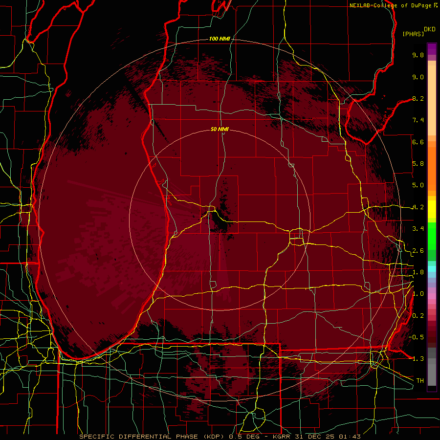Click the TH threshold legend label
440x440 pixels.
coord(420,380)
